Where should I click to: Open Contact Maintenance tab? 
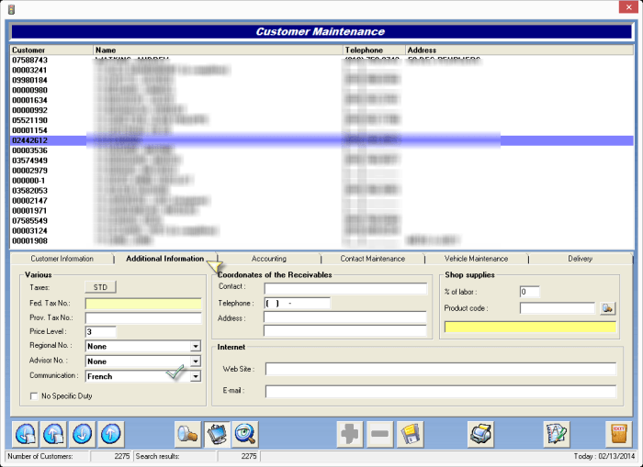click(372, 259)
